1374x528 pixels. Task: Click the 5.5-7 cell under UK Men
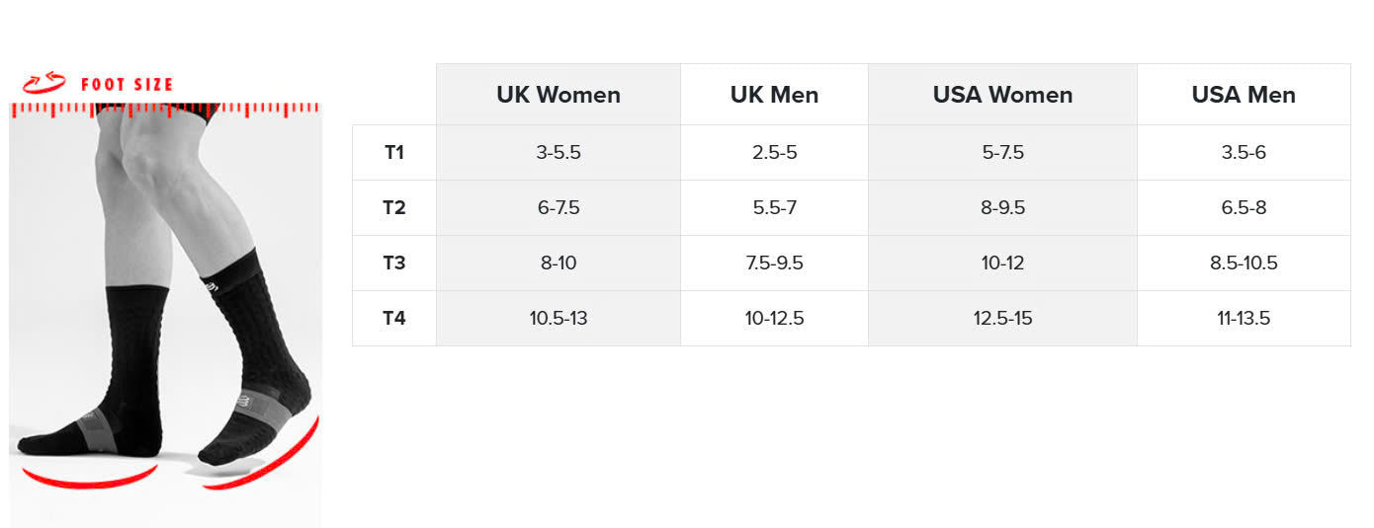click(774, 208)
